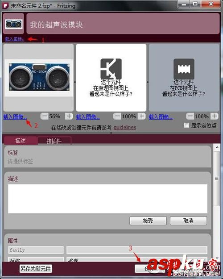The width and height of the screenshot is (223, 279).
Task: Load image for PCB view
Action: click(x=161, y=117)
